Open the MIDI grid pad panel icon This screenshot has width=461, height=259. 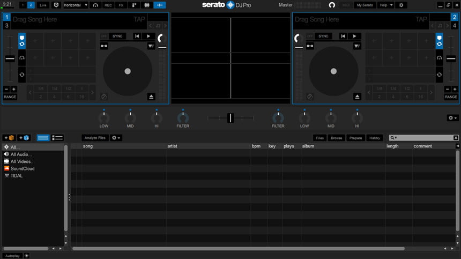(x=147, y=5)
